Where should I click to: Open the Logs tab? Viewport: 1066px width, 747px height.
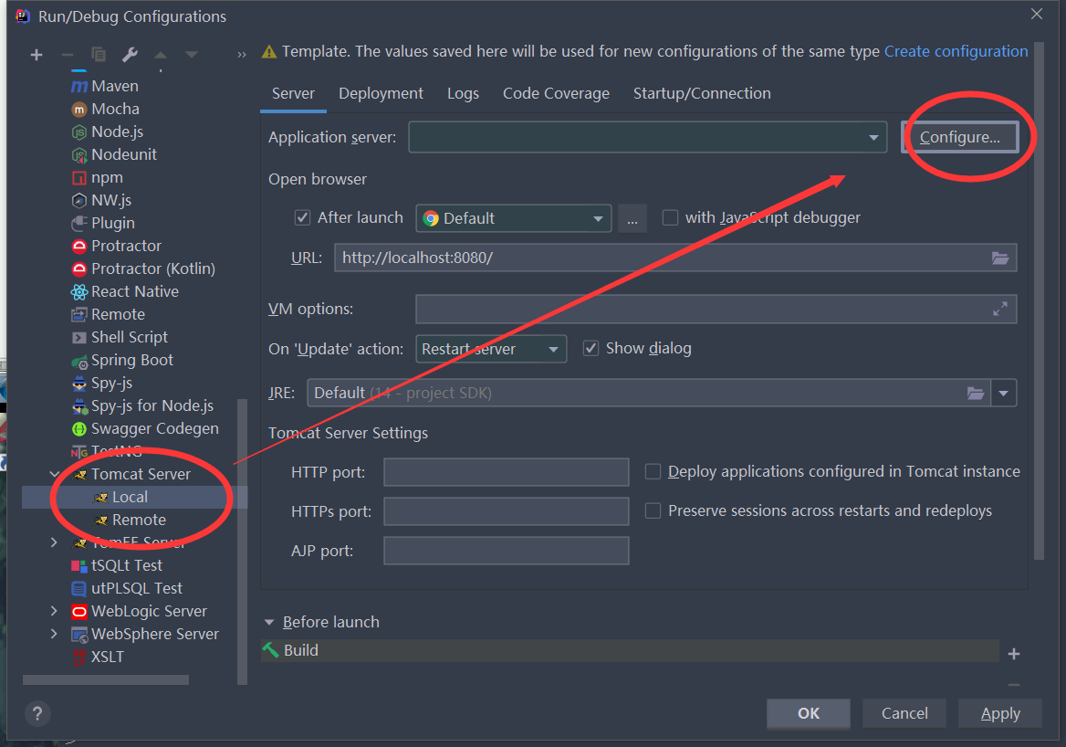[x=463, y=93]
